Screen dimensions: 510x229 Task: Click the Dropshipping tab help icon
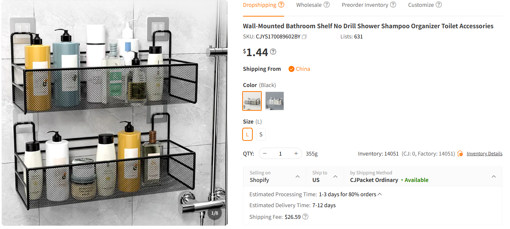click(x=281, y=5)
